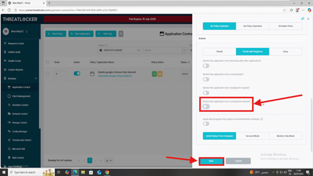Go to Health Center
This screenshot has width=313, height=176.
click(14, 61)
